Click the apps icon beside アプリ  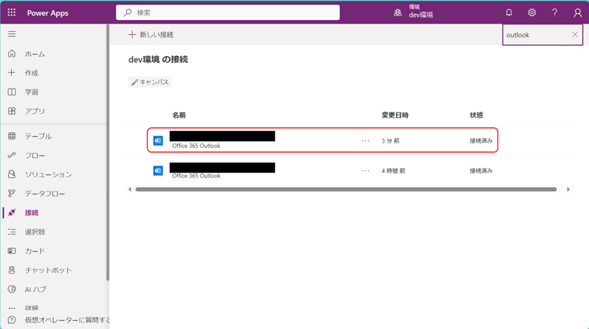click(x=12, y=111)
